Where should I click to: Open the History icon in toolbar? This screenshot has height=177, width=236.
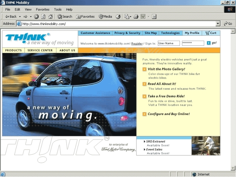118,17
